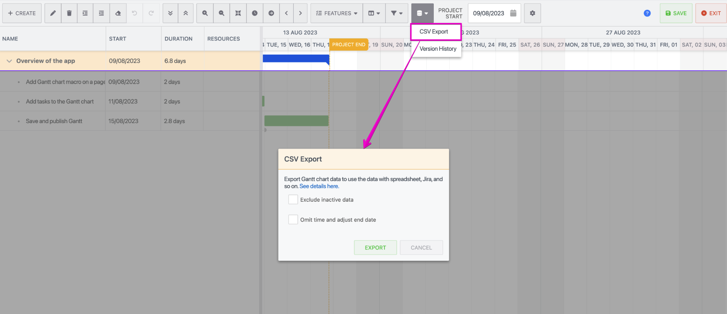Image resolution: width=727 pixels, height=314 pixels.
Task: Click the fit-to-screen compress icon
Action: (x=238, y=13)
